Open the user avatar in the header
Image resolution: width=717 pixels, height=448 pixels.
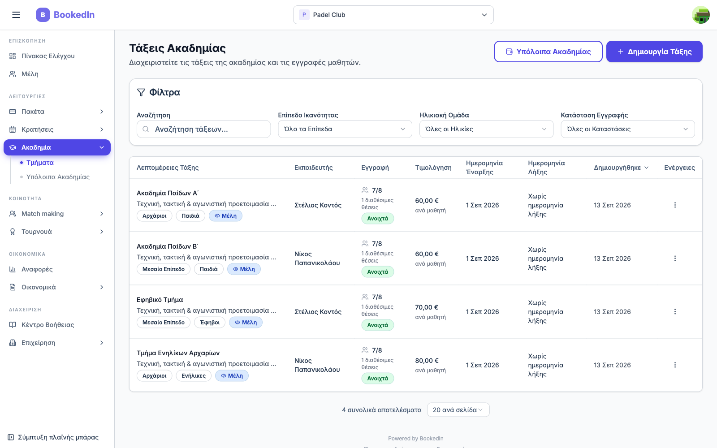point(701,15)
